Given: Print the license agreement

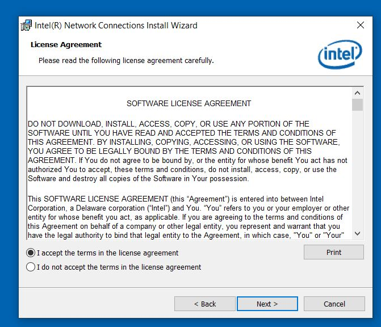Looking at the screenshot, I should coord(333,253).
